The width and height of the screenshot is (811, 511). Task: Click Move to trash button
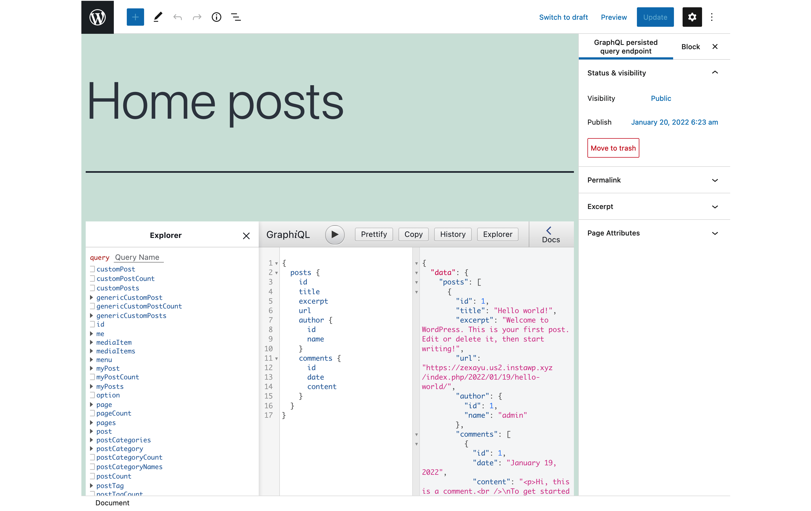[x=613, y=148]
